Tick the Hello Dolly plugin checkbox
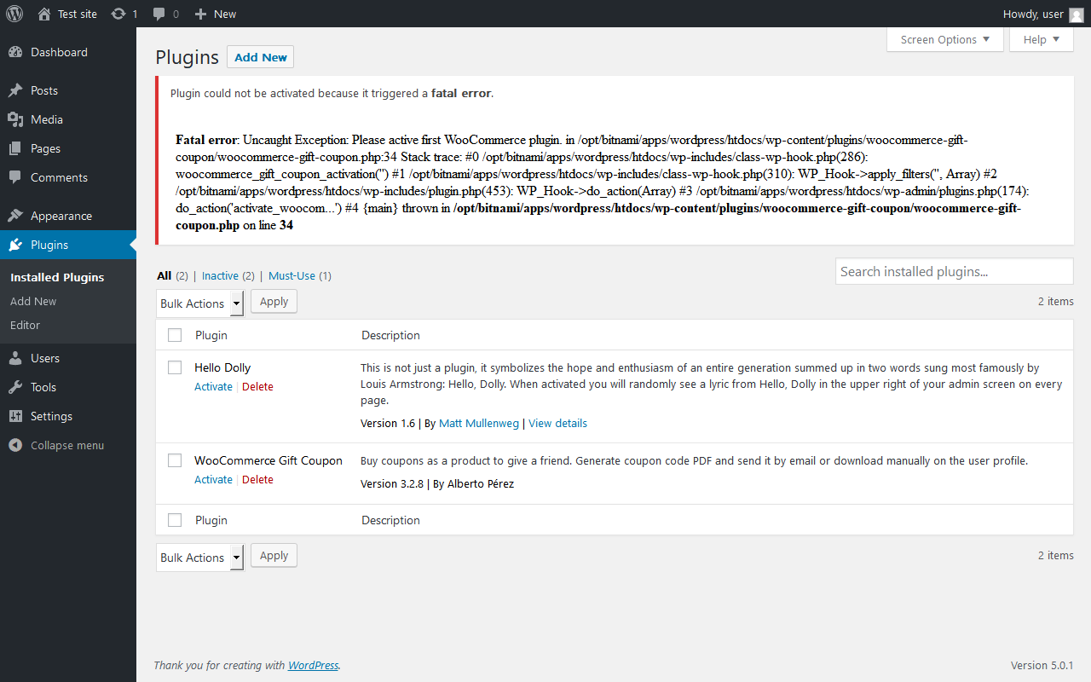Image resolution: width=1091 pixels, height=682 pixels. click(x=175, y=367)
